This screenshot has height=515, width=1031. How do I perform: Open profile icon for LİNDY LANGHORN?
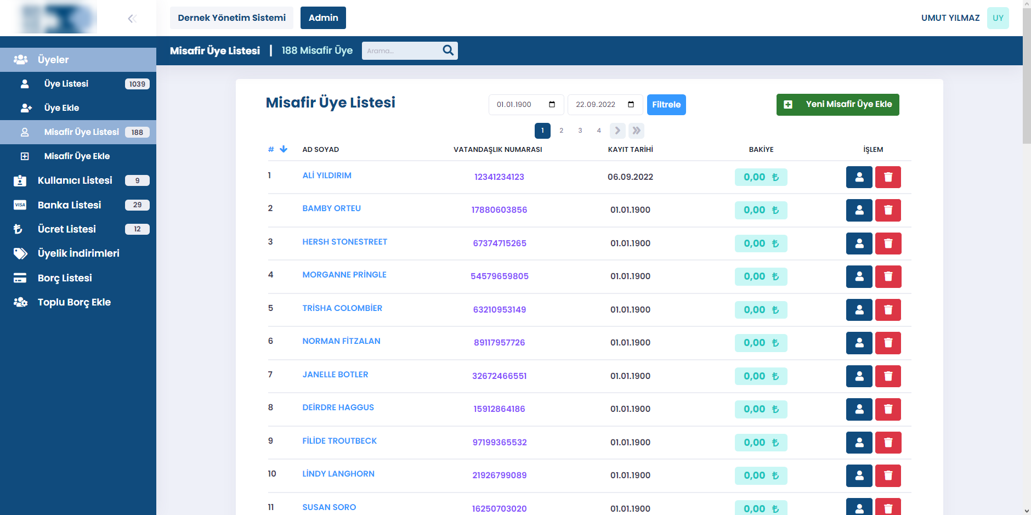pos(859,476)
